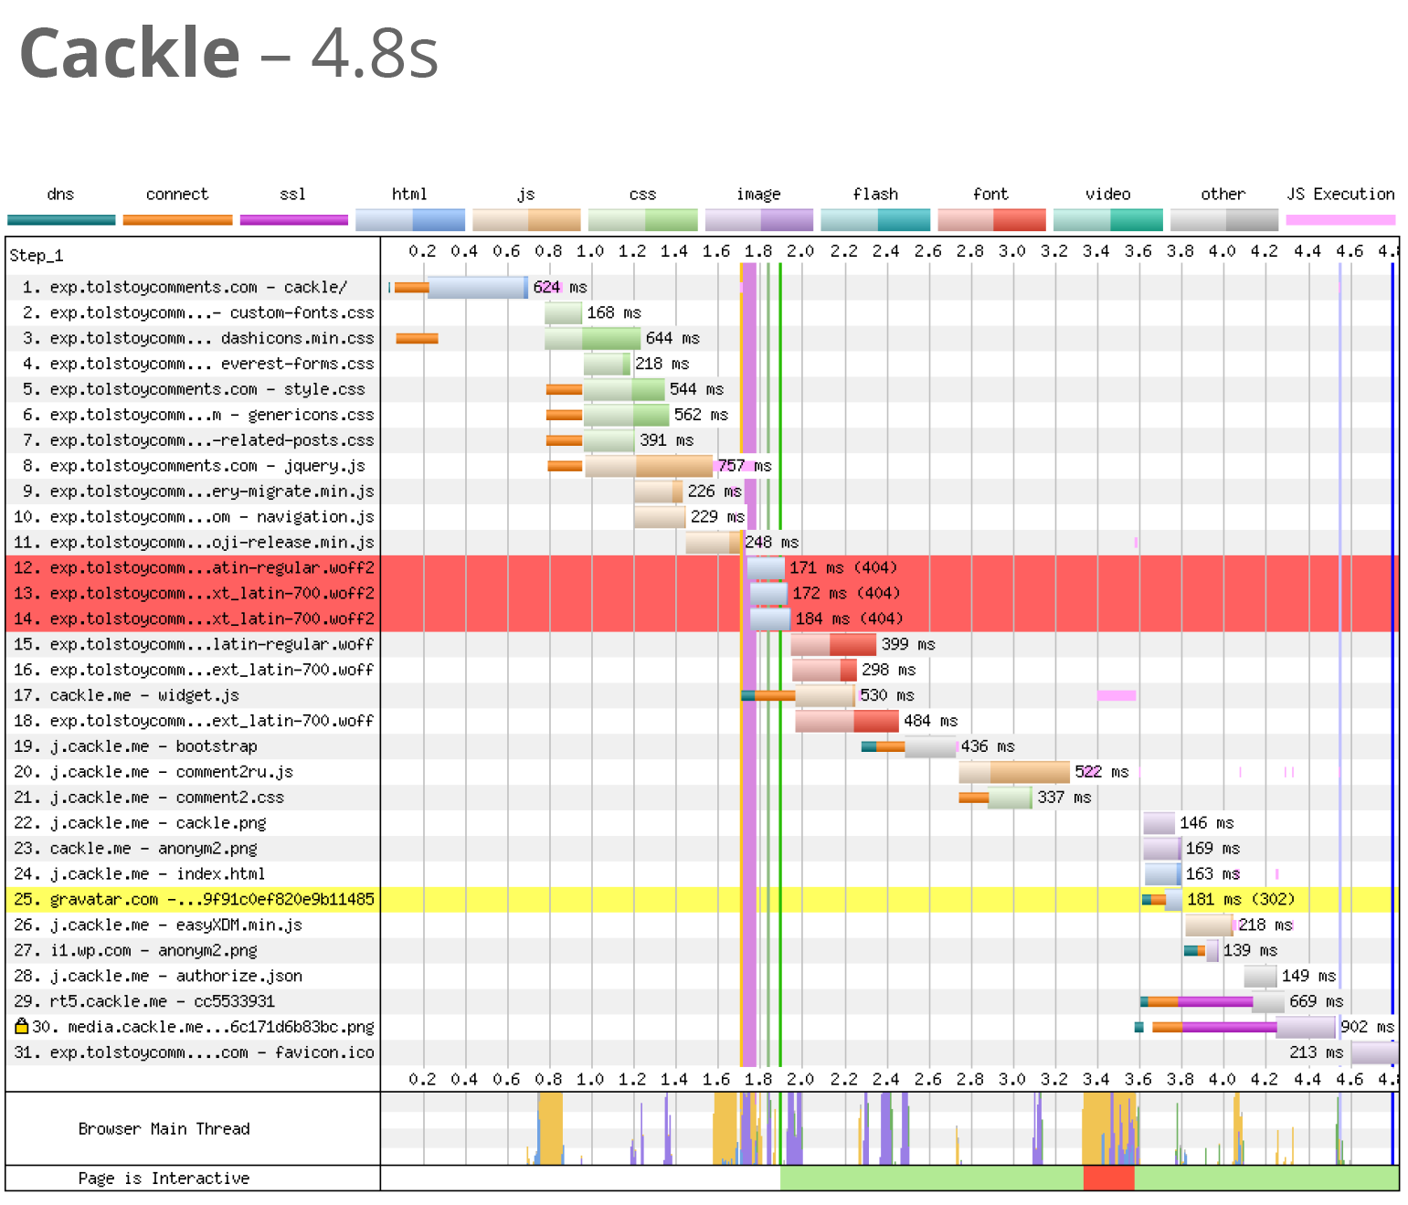Select the authorize.json request label
Screen dimensions: 1408x1205
click(158, 978)
